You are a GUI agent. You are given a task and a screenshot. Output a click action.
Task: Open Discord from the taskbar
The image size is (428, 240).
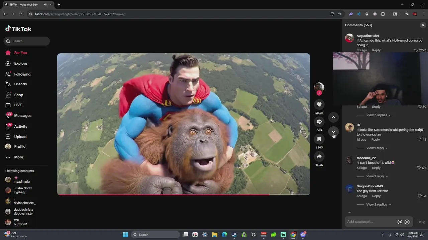coord(303,235)
